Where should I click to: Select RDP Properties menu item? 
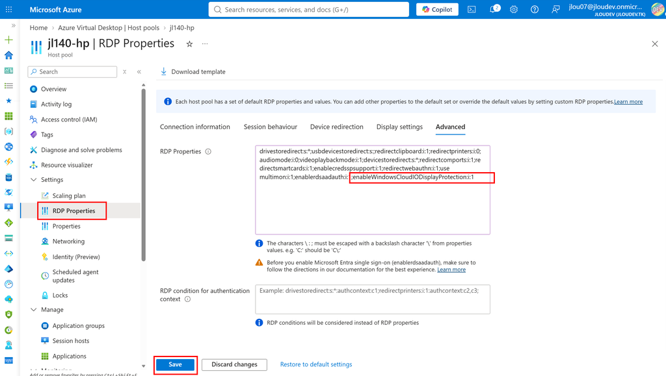click(x=73, y=211)
